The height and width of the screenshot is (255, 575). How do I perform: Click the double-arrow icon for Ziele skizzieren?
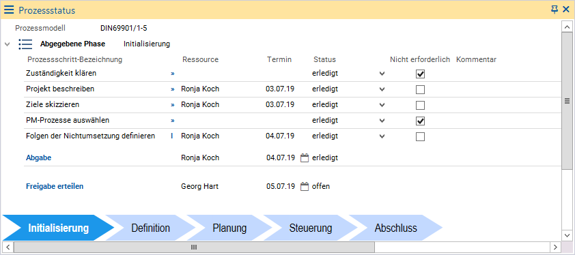(x=172, y=105)
